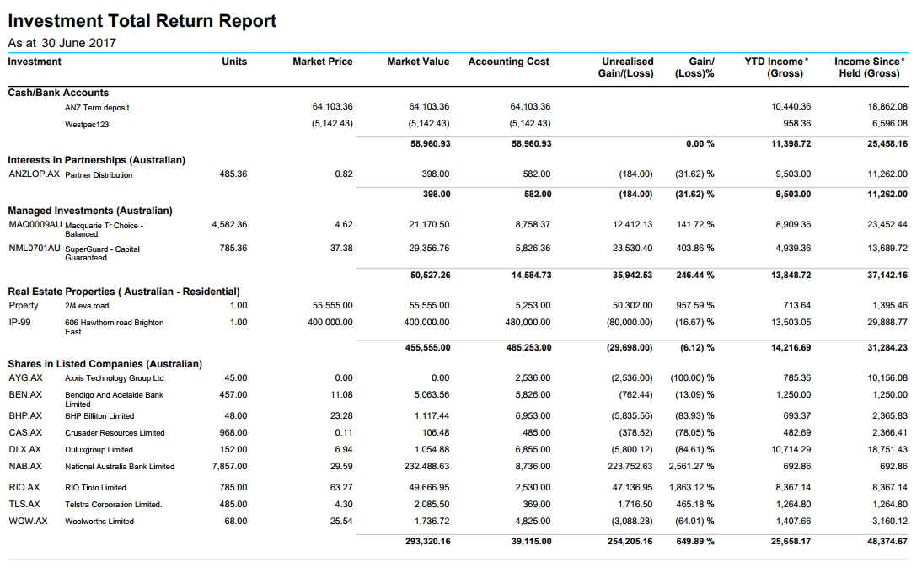Select the Westpac123 account row label
922x578 pixels.
pos(87,124)
